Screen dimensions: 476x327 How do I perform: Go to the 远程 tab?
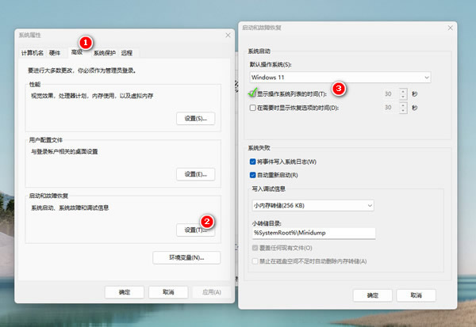coord(127,53)
